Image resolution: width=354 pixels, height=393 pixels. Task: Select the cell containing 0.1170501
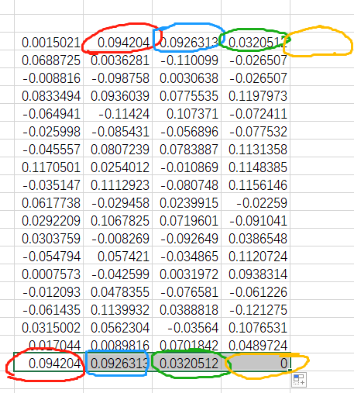pyautogui.click(x=49, y=166)
